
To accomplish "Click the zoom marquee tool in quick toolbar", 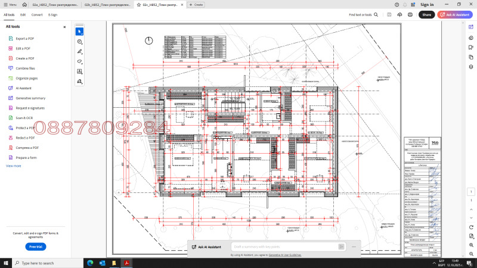I will click(x=80, y=41).
